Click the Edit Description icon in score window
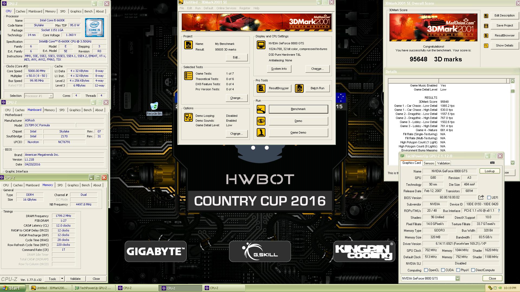This screenshot has width=520, height=292. click(486, 16)
